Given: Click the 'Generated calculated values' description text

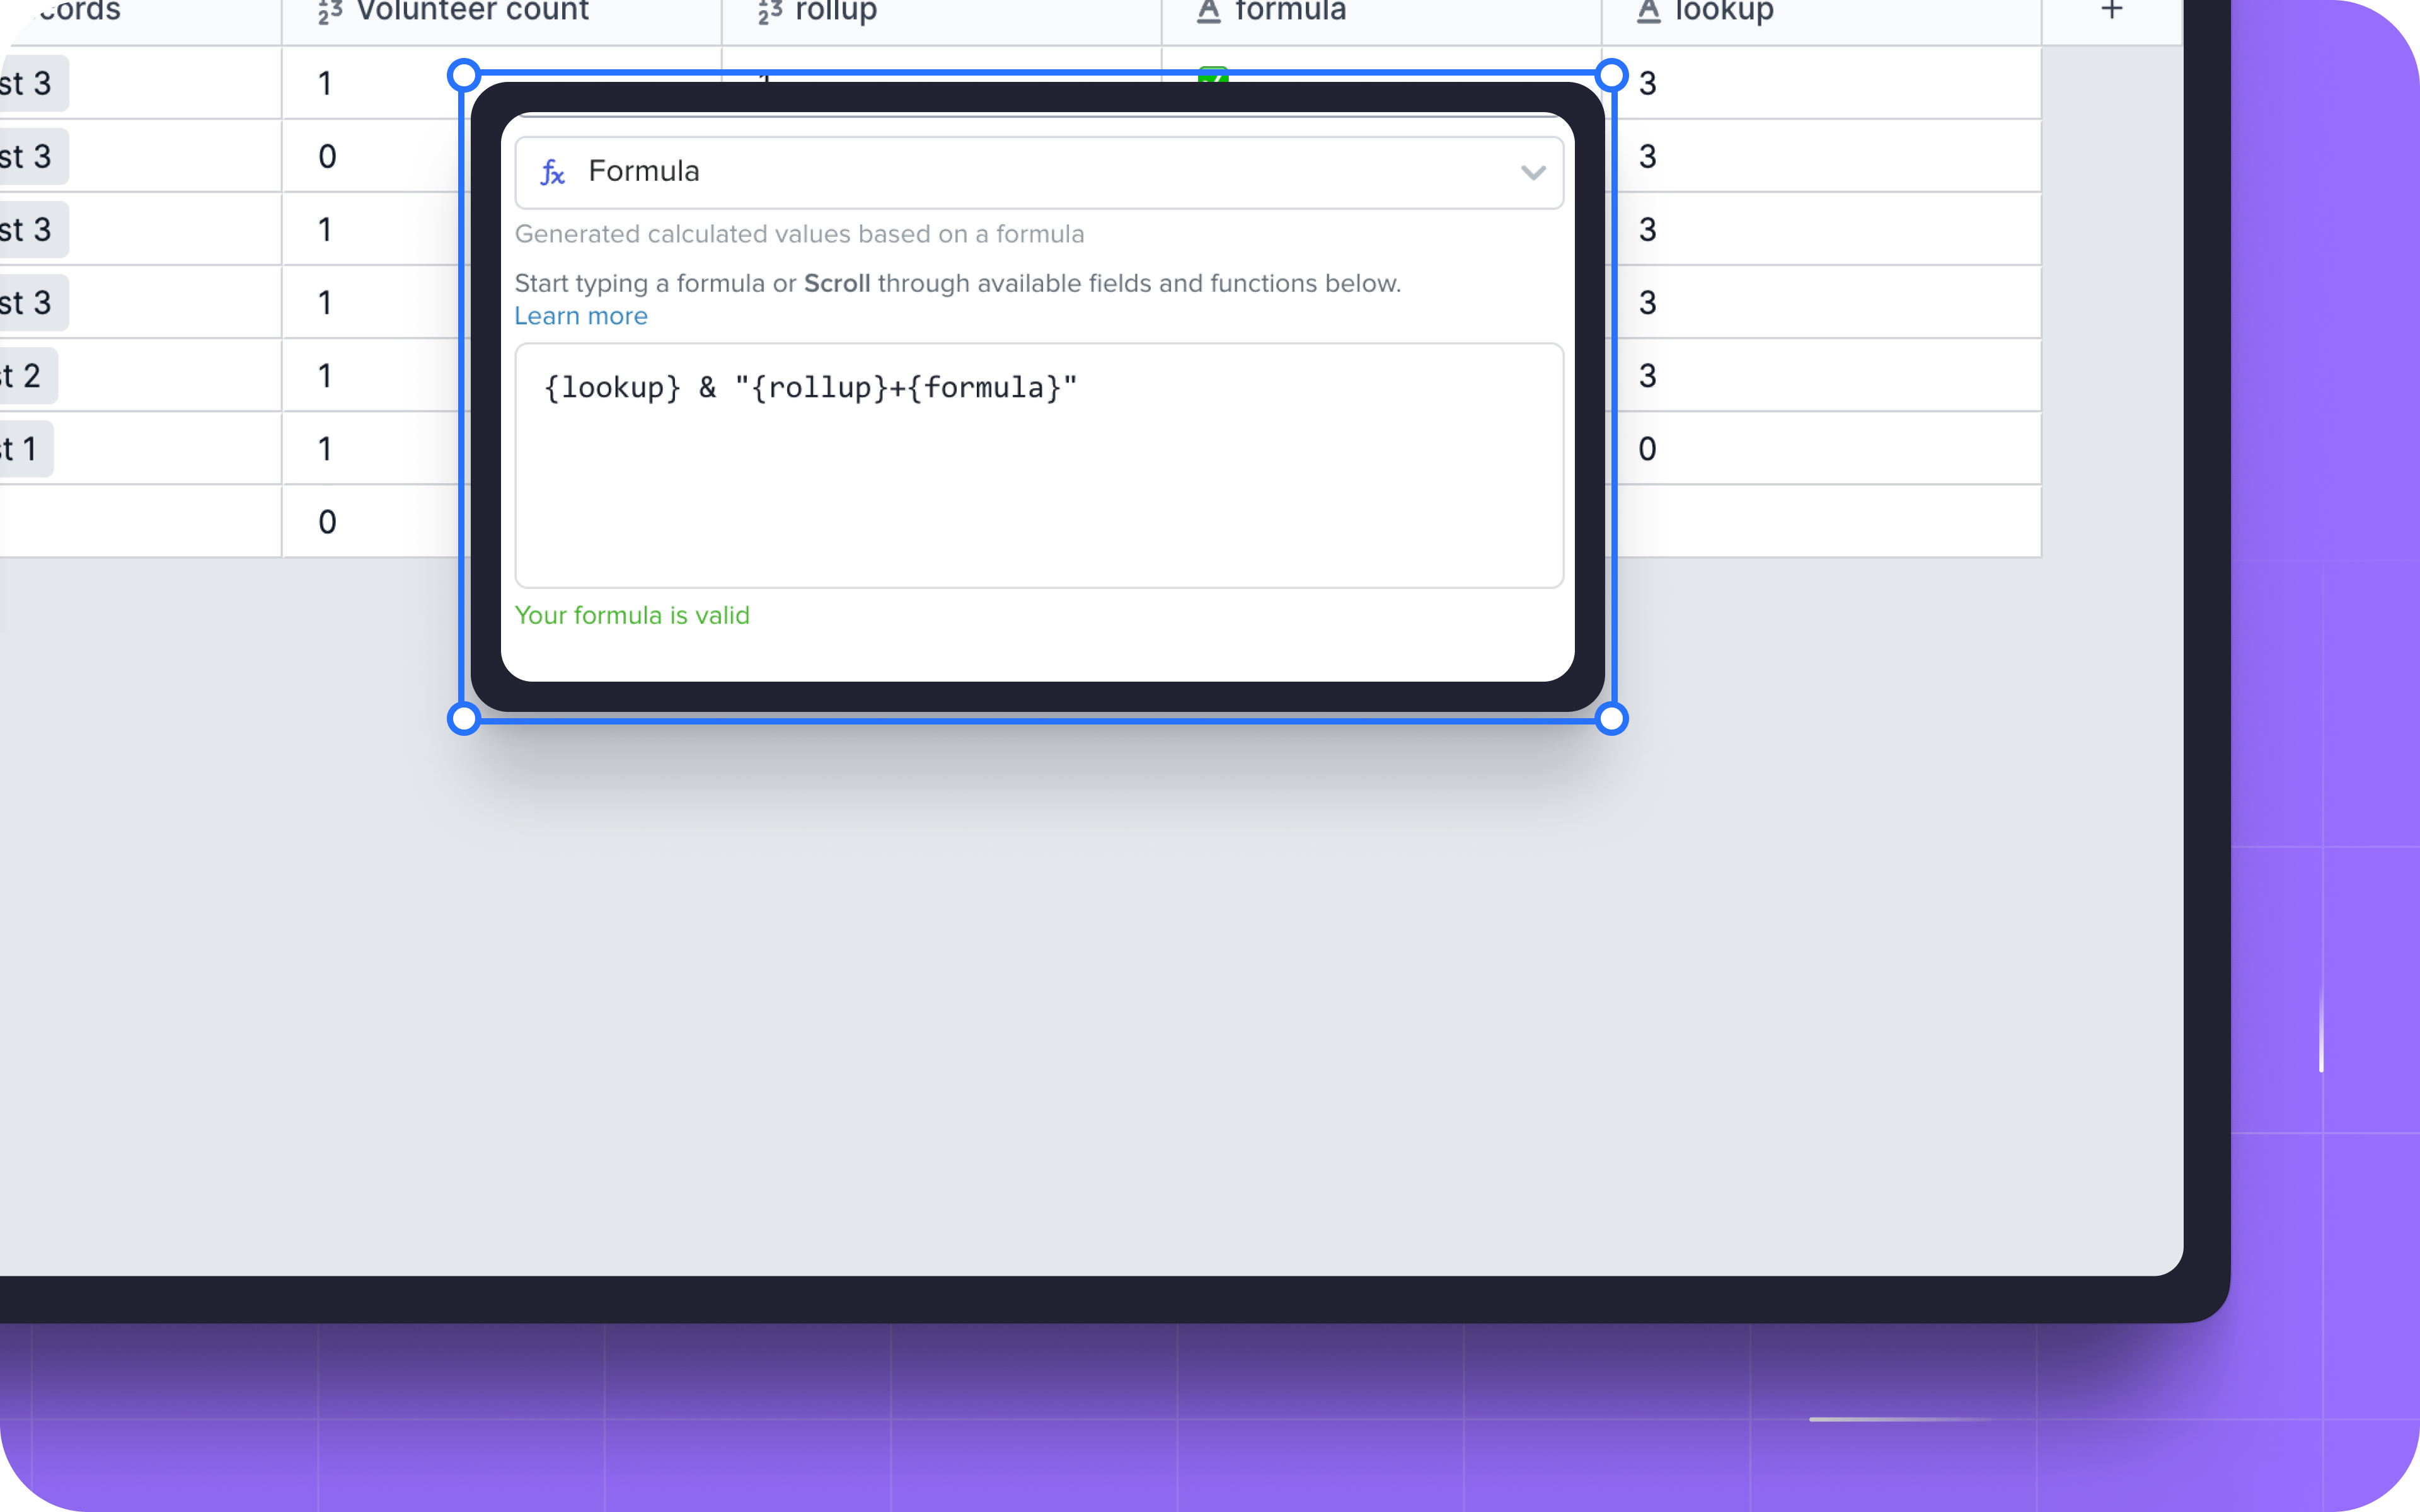Looking at the screenshot, I should click(799, 234).
